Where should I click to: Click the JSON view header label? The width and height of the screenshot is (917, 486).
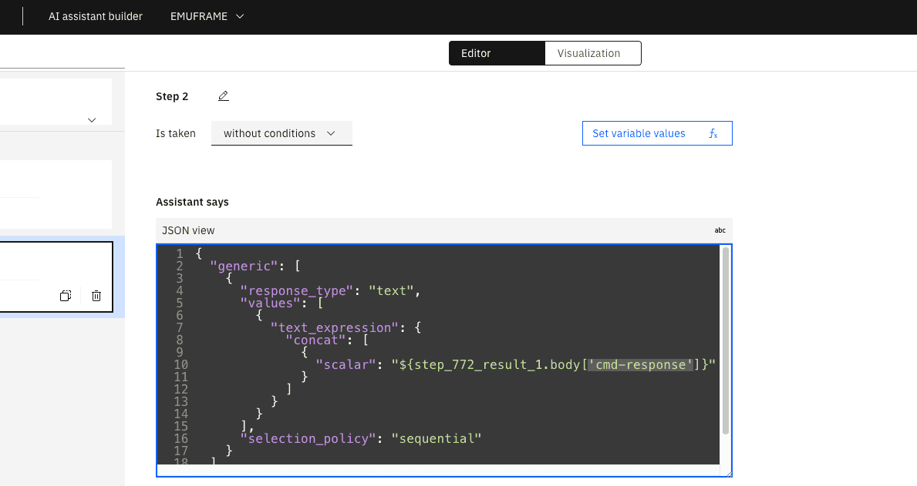click(188, 230)
